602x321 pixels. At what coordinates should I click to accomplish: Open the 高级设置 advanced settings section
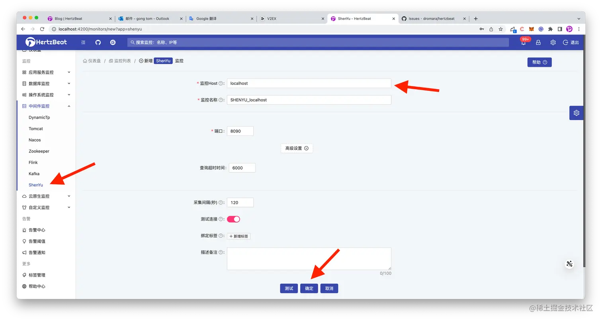point(296,148)
